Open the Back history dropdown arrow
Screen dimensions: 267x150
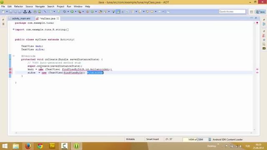pyautogui.click(x=156, y=12)
